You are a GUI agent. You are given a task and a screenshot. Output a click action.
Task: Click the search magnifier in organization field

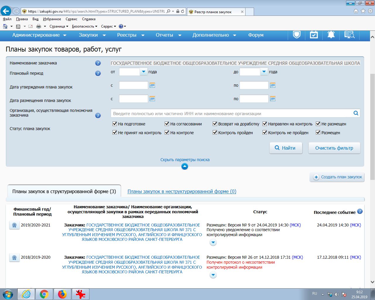[356, 113]
